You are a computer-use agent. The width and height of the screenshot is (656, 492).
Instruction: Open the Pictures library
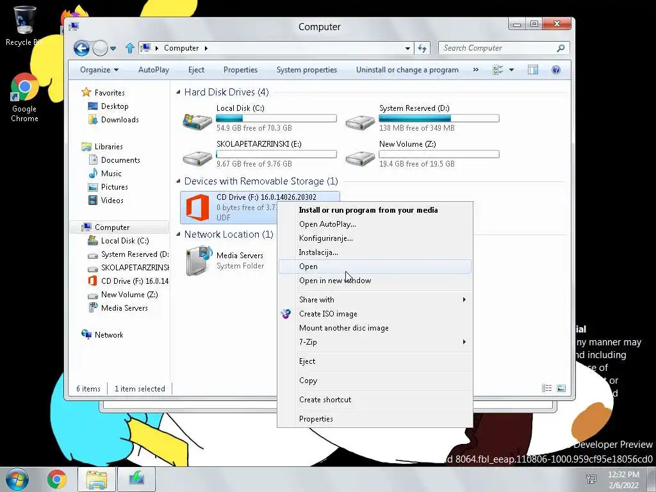tap(114, 186)
